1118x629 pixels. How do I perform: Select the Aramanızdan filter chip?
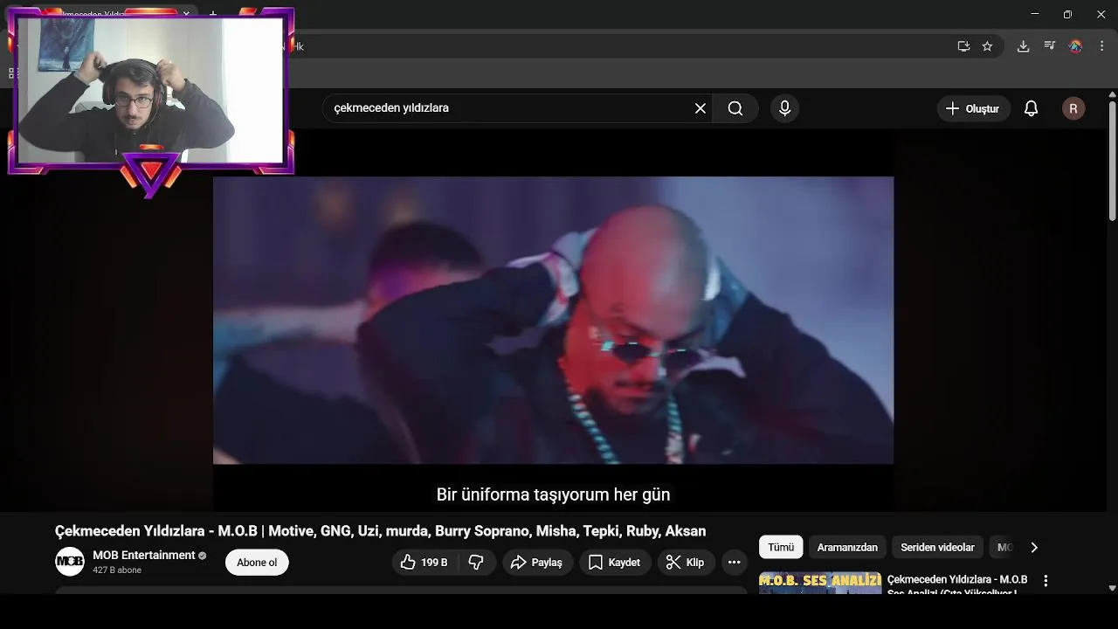[x=847, y=548]
